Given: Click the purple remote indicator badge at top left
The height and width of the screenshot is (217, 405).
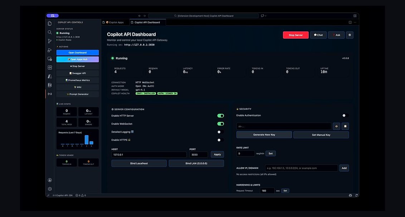Looking at the screenshot, I should (53, 16).
